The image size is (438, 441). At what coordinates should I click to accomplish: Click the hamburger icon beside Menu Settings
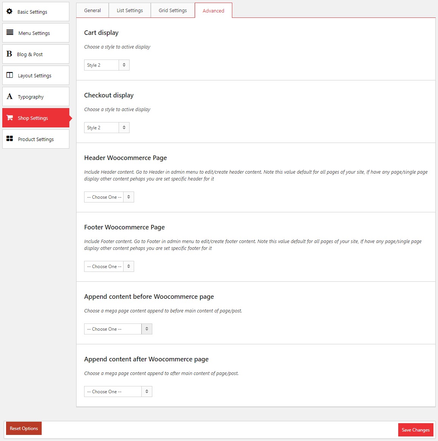[10, 33]
